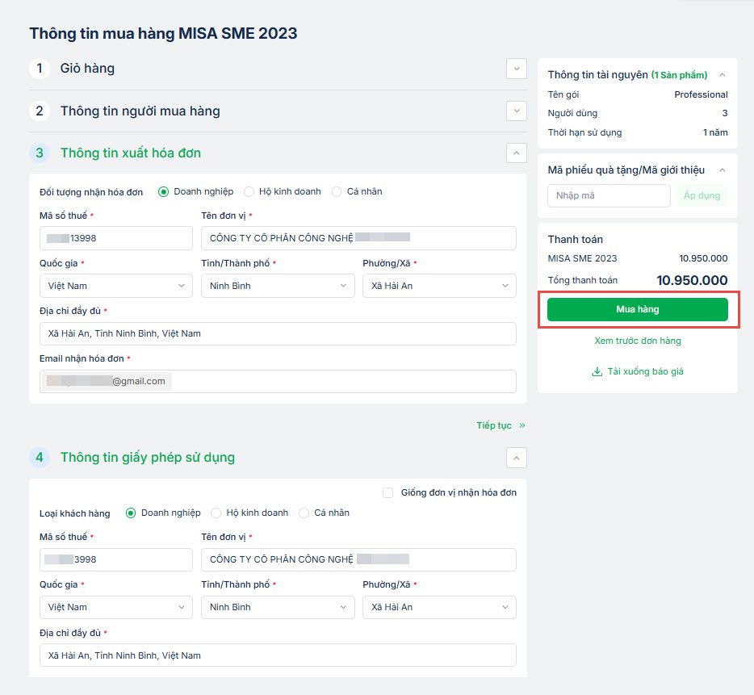Select Hộ kinh doanh for invoice recipient
The height and width of the screenshot is (695, 754).
[249, 192]
